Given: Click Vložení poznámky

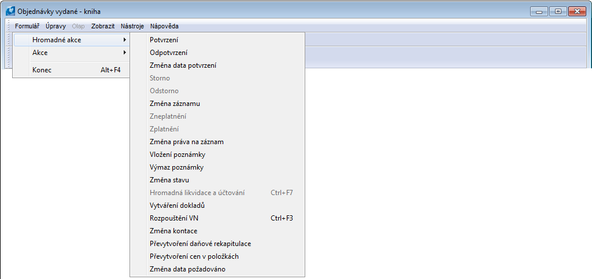Looking at the screenshot, I should click(x=177, y=155).
